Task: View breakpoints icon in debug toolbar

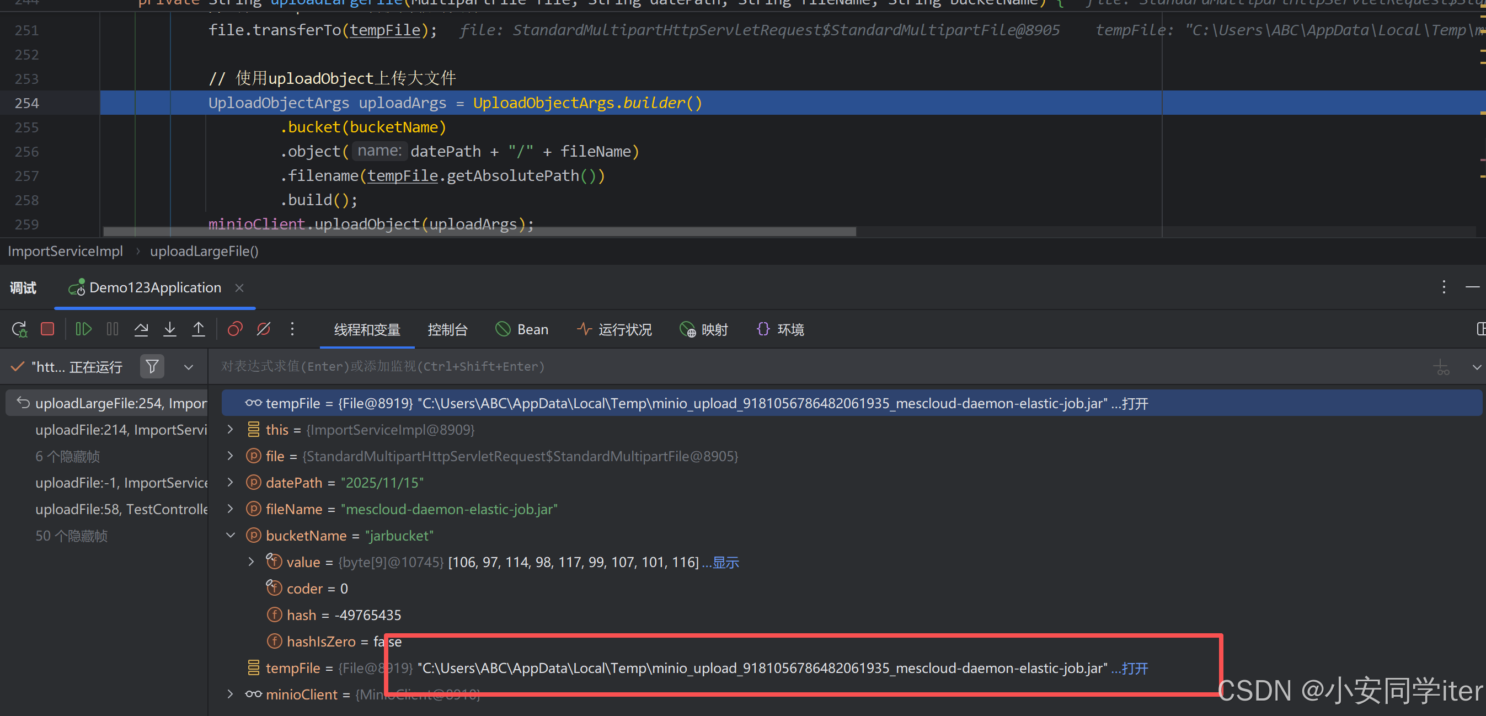Action: (x=235, y=329)
